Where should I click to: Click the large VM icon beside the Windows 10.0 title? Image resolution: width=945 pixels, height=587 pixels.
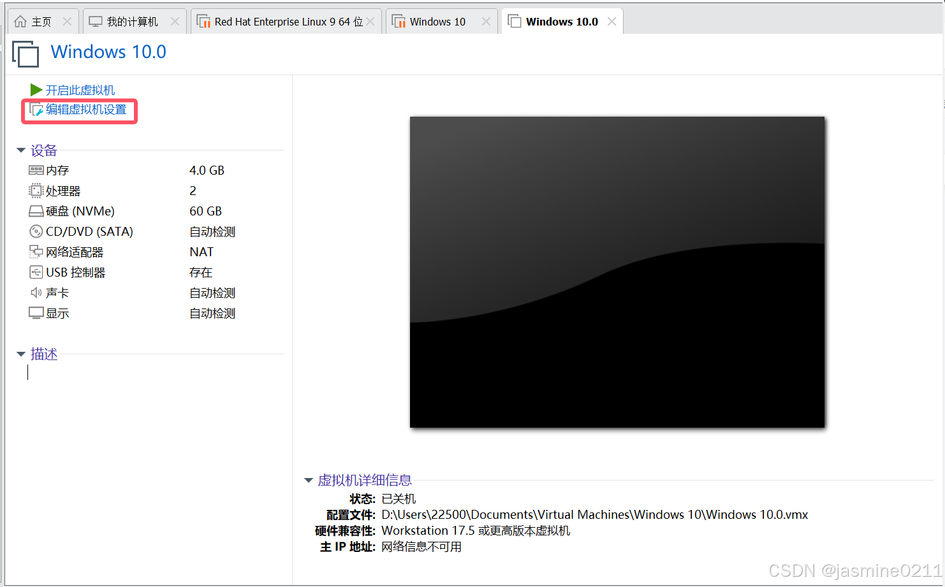[26, 54]
